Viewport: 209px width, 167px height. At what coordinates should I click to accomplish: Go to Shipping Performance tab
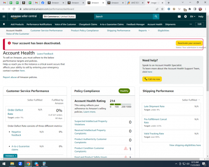[x=119, y=30]
